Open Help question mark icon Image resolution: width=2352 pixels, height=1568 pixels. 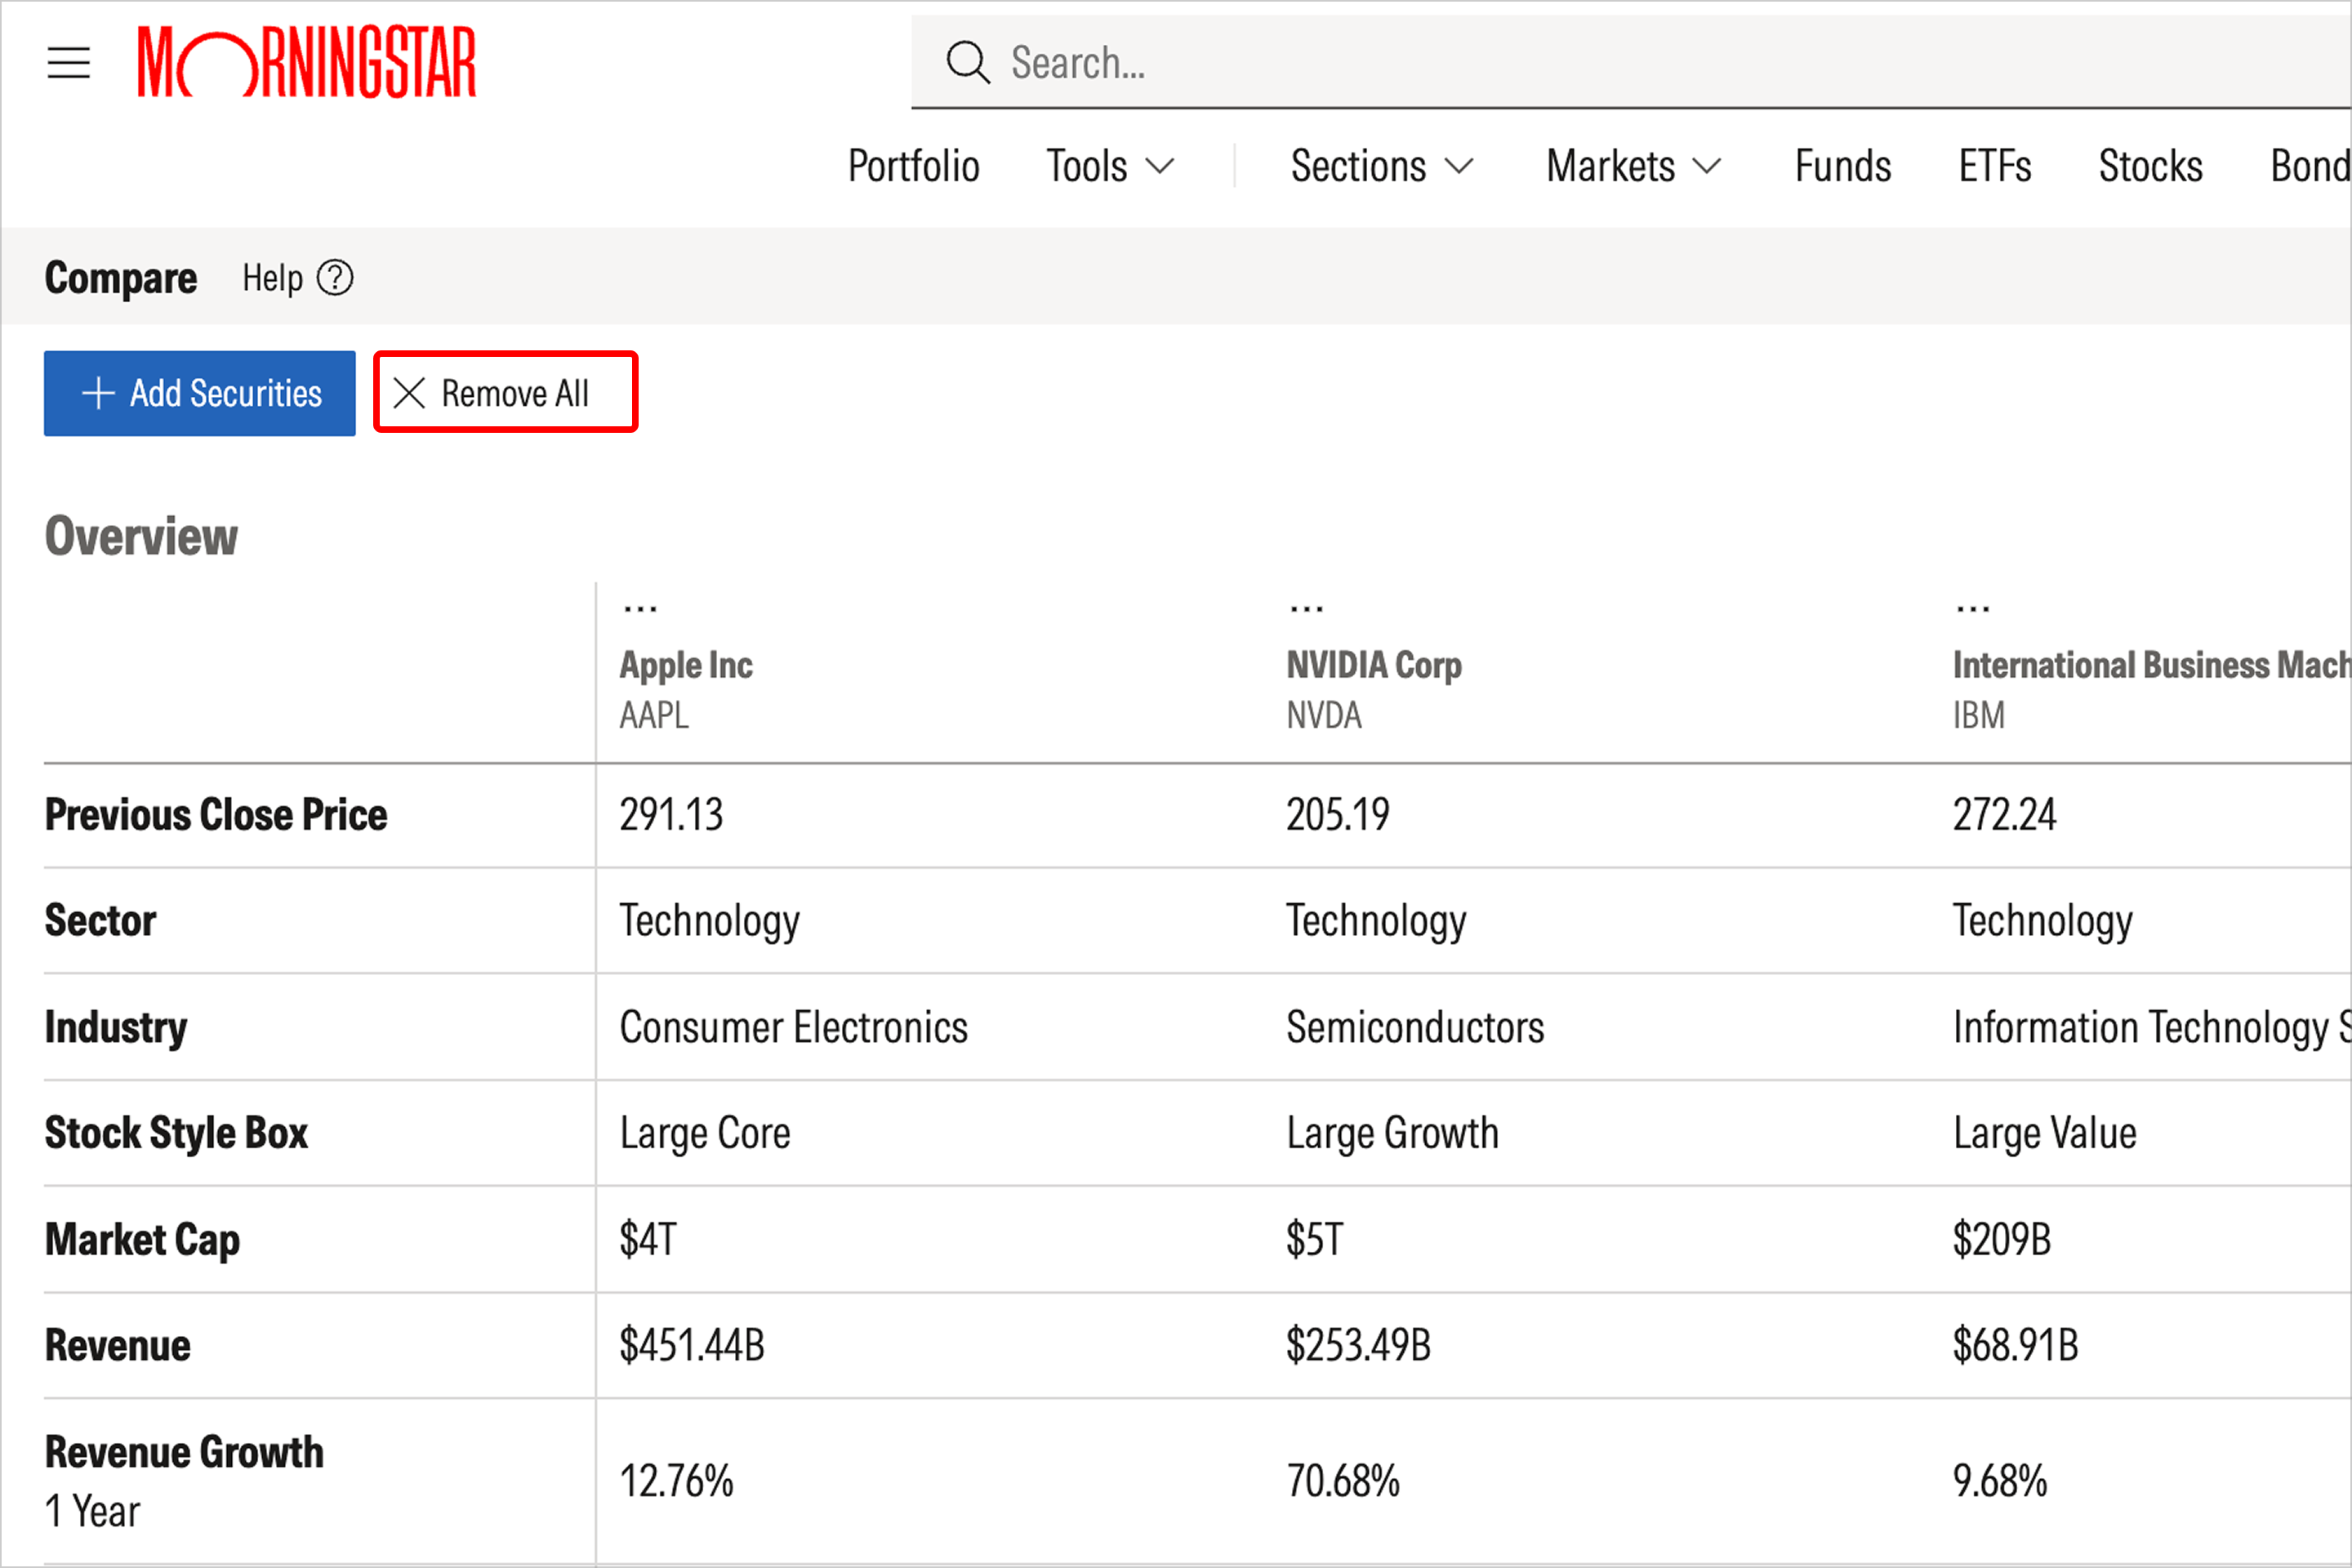pyautogui.click(x=335, y=278)
